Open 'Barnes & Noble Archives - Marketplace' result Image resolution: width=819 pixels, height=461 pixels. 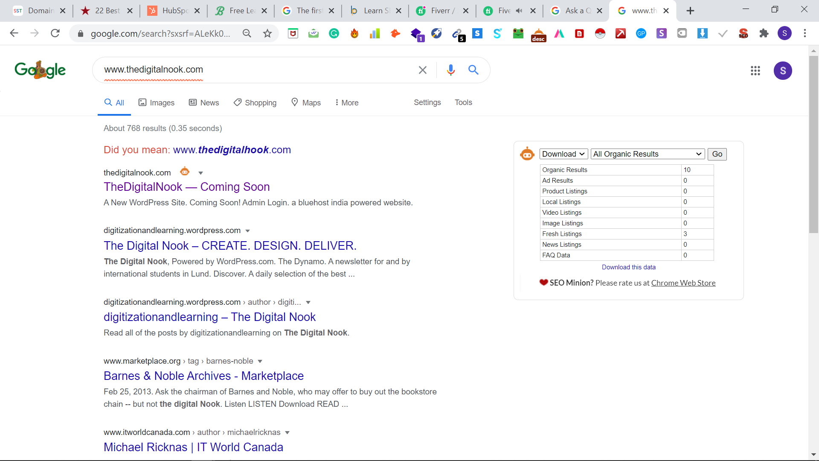coord(204,376)
